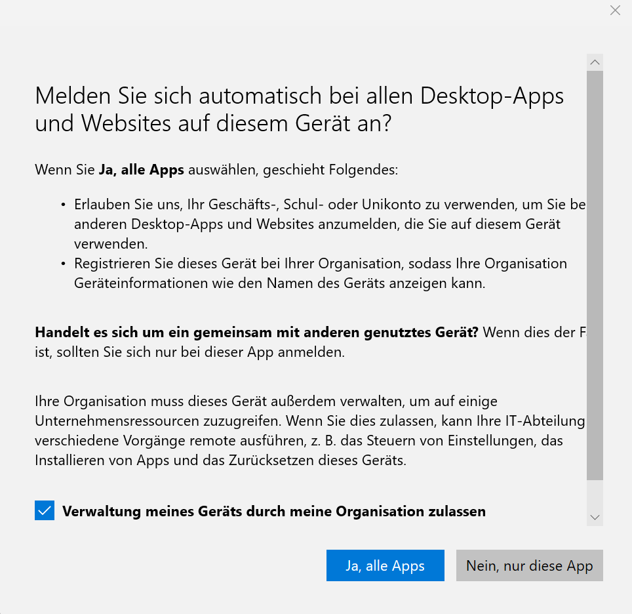Click the bold 'Ja, alle Apps' text in the intro sentence
The height and width of the screenshot is (614, 632).
pos(142,171)
